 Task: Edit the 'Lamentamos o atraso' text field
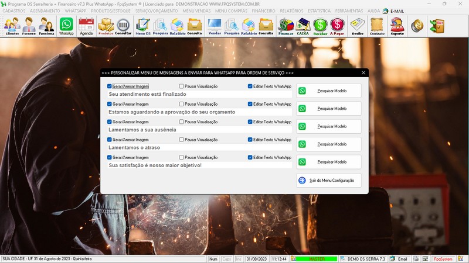[199, 148]
